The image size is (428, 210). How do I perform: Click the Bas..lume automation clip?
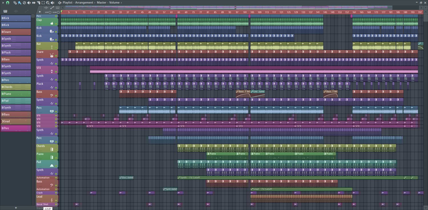click(x=126, y=178)
